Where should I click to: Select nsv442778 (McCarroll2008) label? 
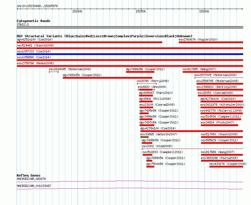(222, 111)
